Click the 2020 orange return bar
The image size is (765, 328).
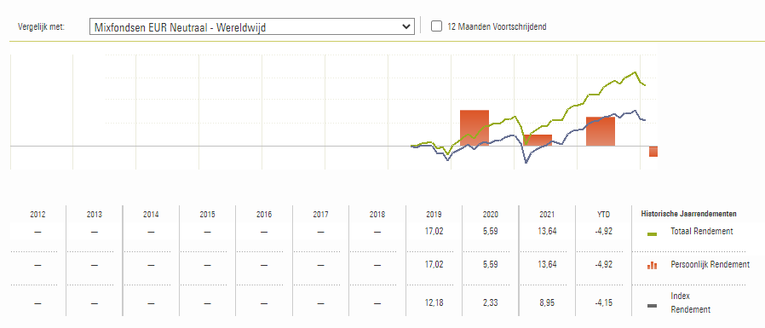point(538,140)
